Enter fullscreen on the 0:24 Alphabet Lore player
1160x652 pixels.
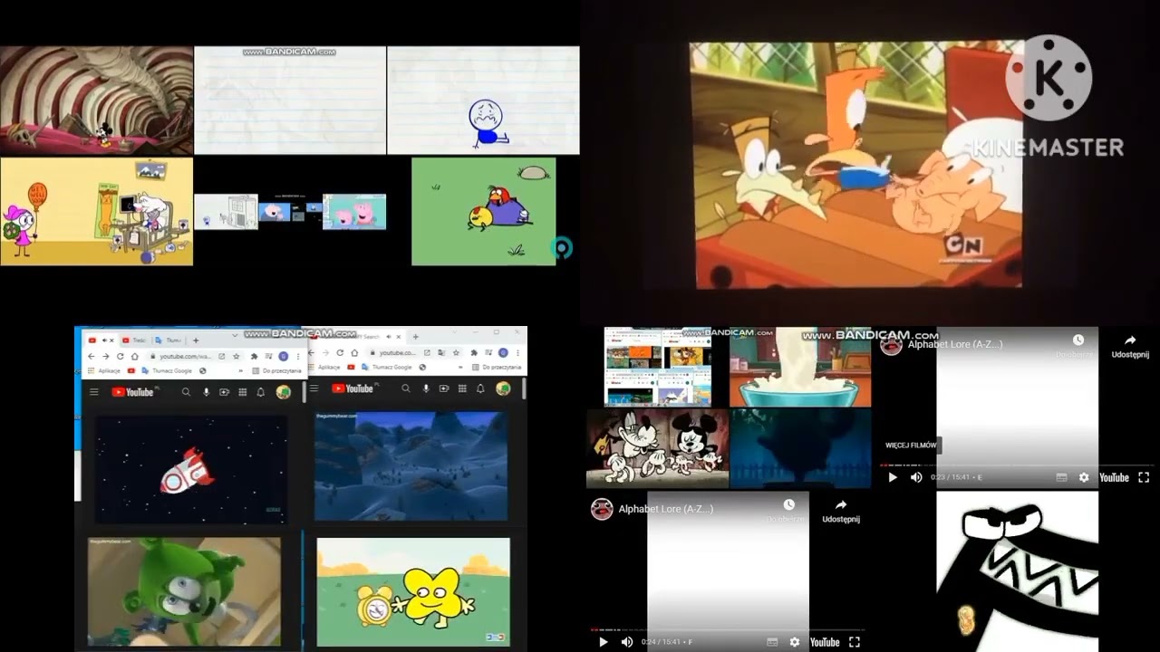tap(854, 642)
